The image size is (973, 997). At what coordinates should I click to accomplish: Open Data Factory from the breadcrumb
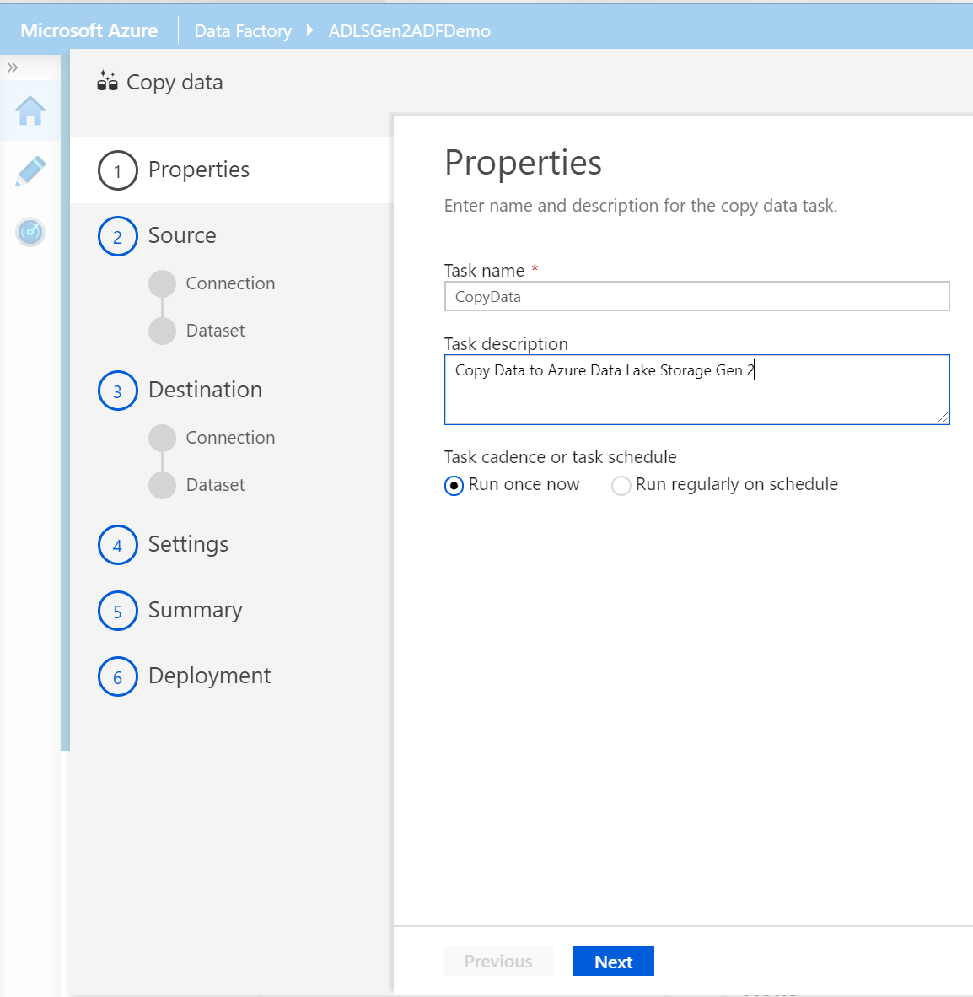tap(243, 30)
